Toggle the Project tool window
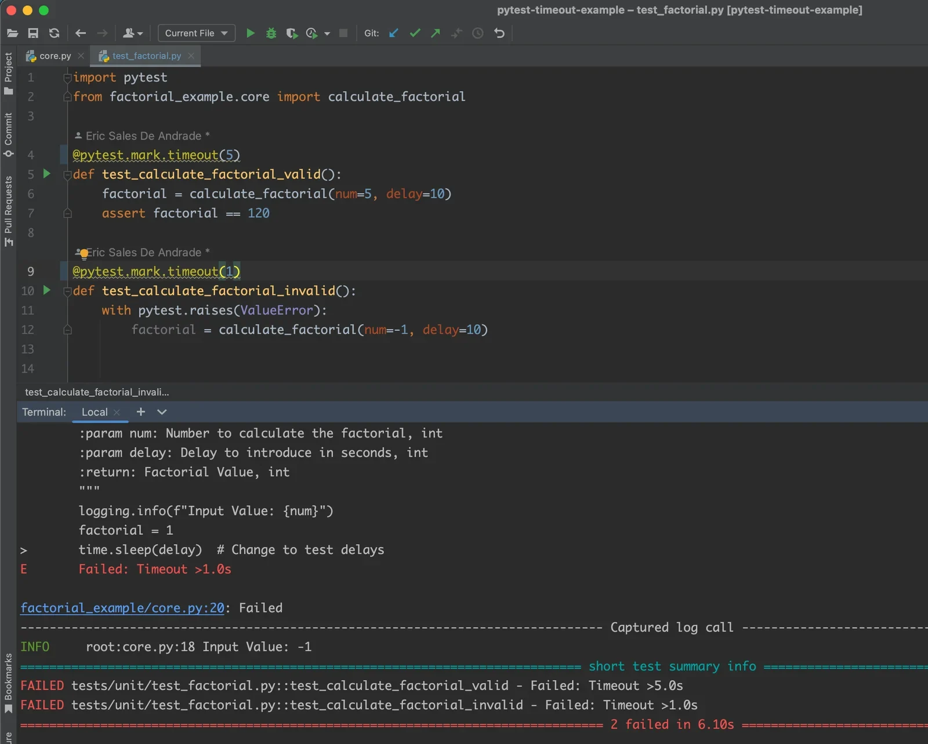The width and height of the screenshot is (928, 744). [x=8, y=74]
